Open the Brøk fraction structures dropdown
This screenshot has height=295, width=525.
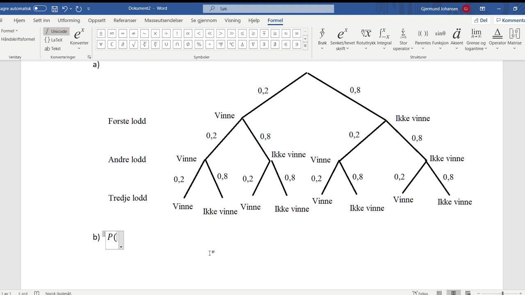(x=322, y=39)
